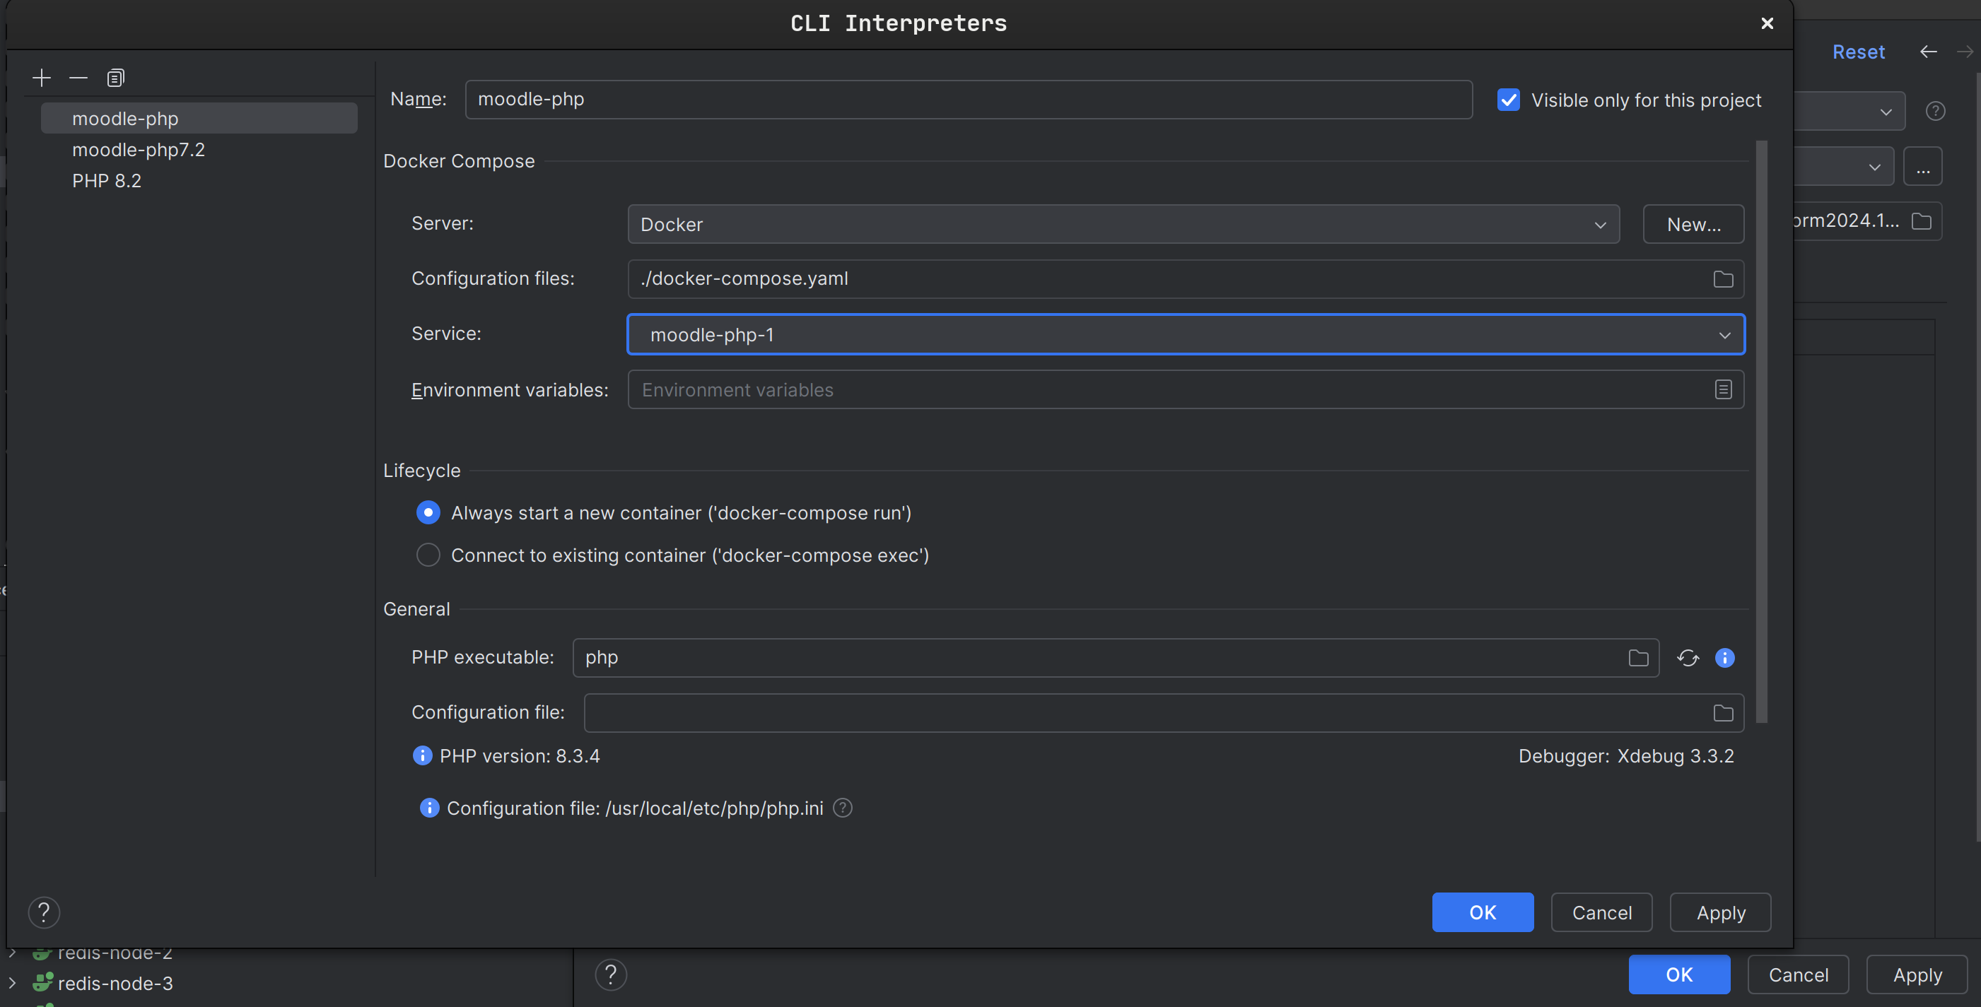Select moodle-php7.2 in interpreter list
The height and width of the screenshot is (1007, 1981).
tap(139, 150)
